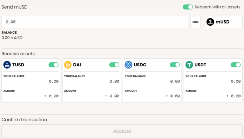Click the Max button
The height and width of the screenshot is (139, 244).
195,22
